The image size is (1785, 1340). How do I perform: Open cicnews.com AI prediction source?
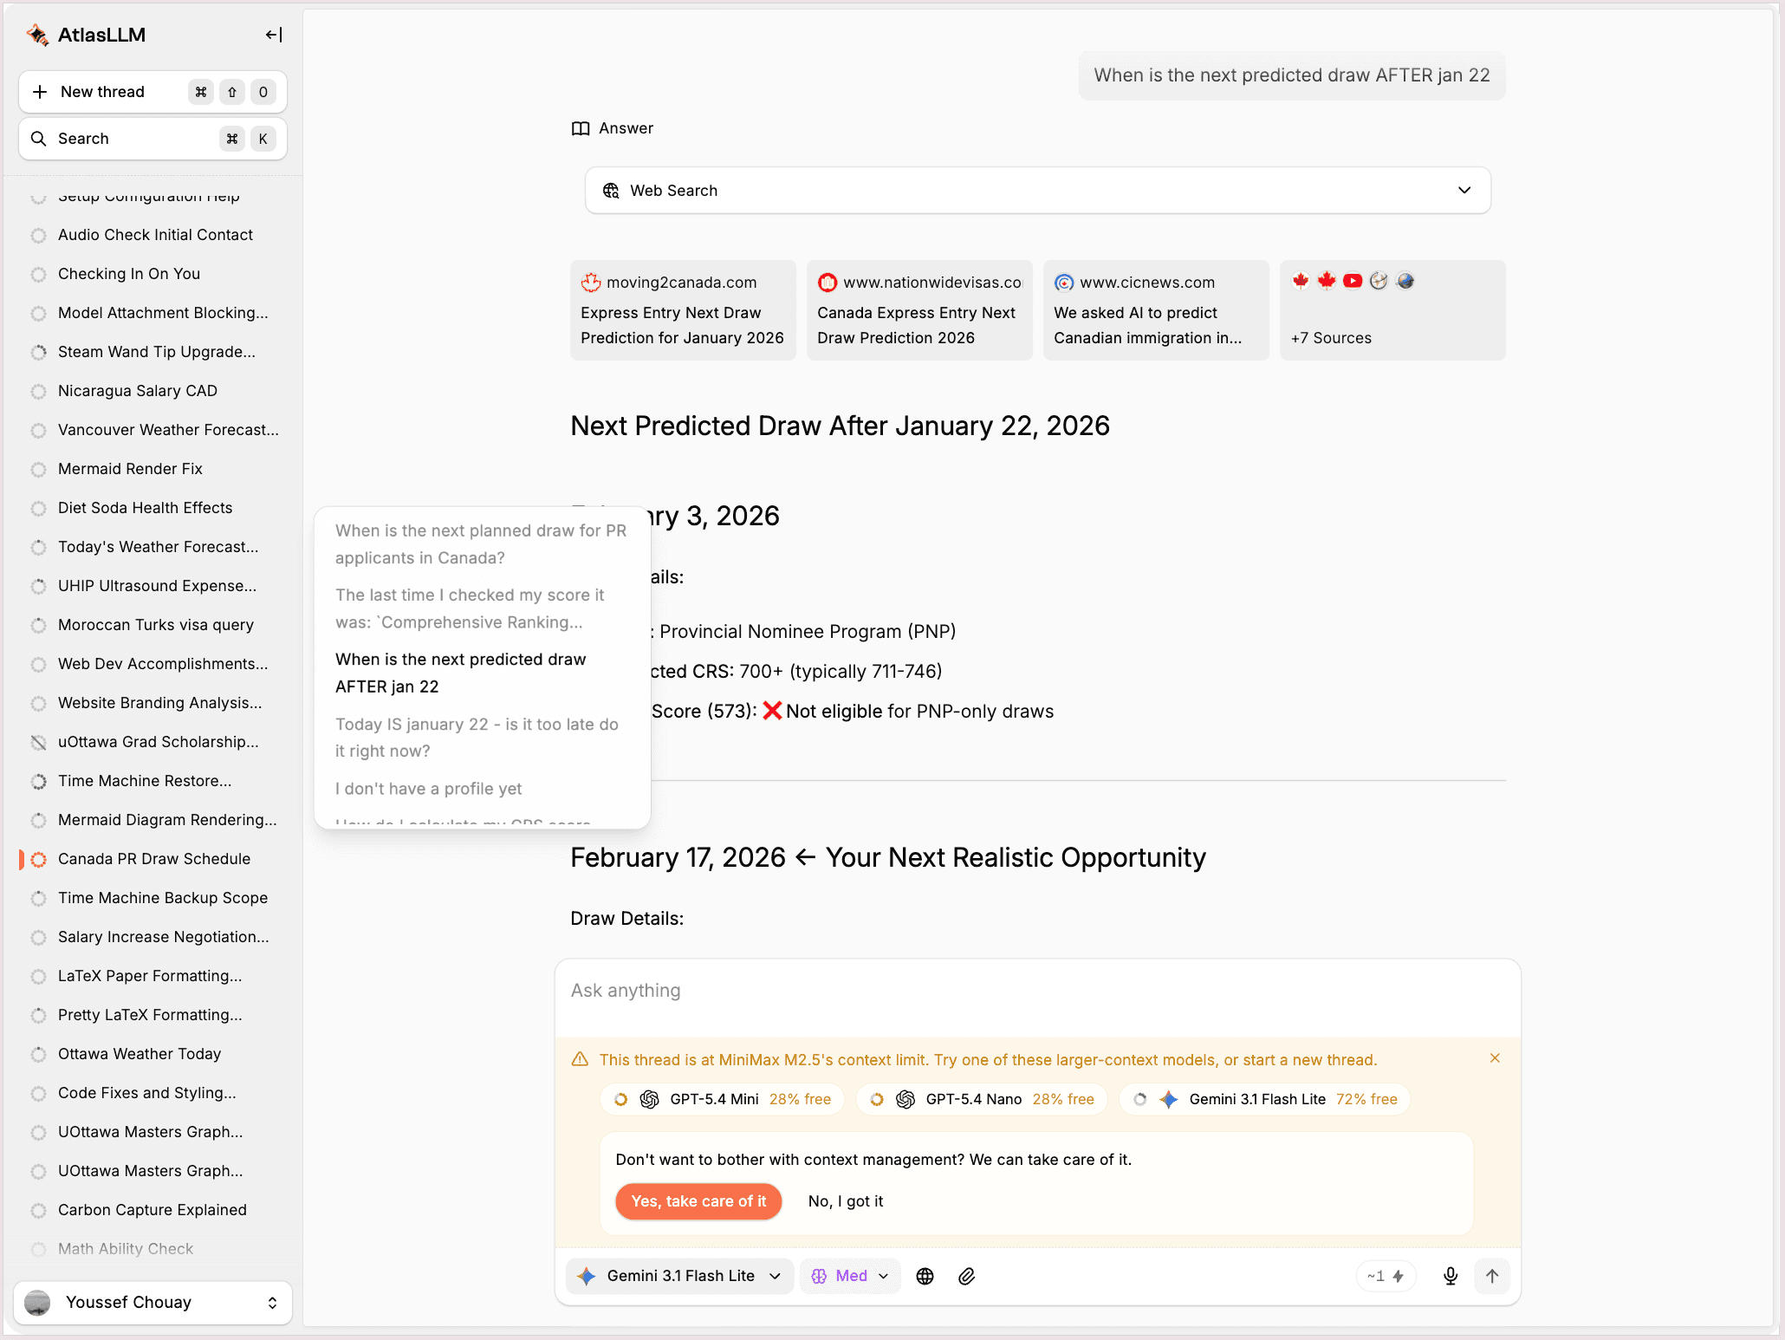coord(1156,310)
